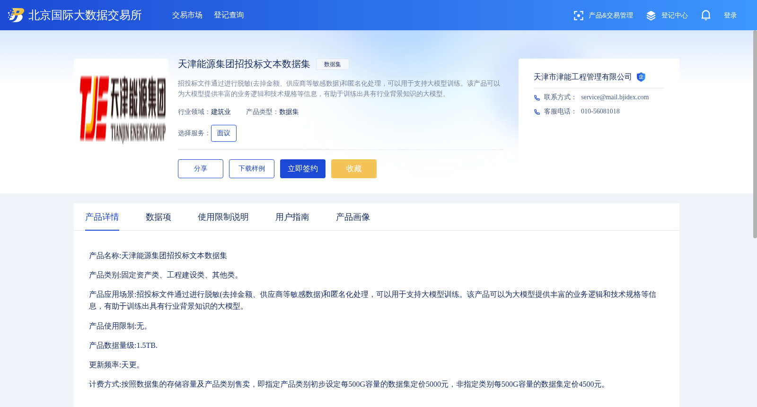Switch to the 使用限制说明 tab
This screenshot has height=407, width=757.
(223, 217)
